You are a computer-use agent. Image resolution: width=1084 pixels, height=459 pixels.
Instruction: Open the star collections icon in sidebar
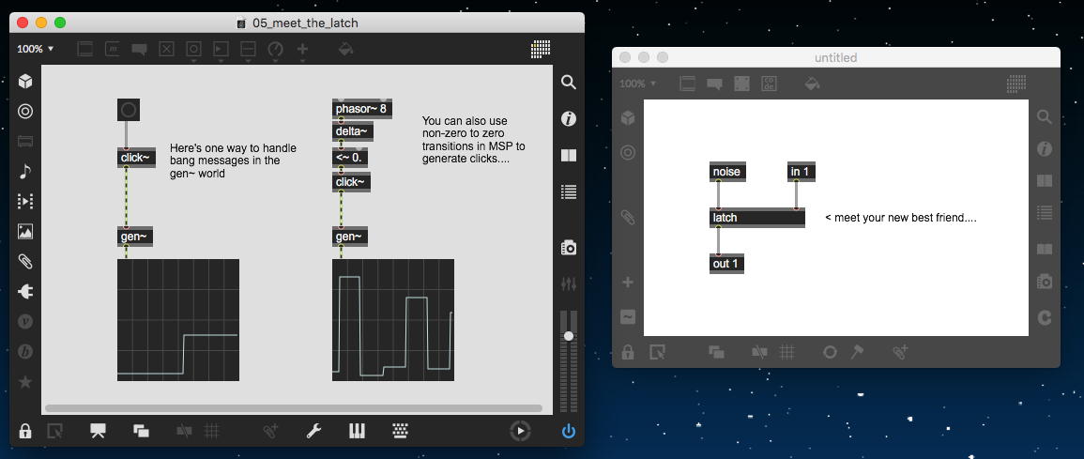point(25,382)
